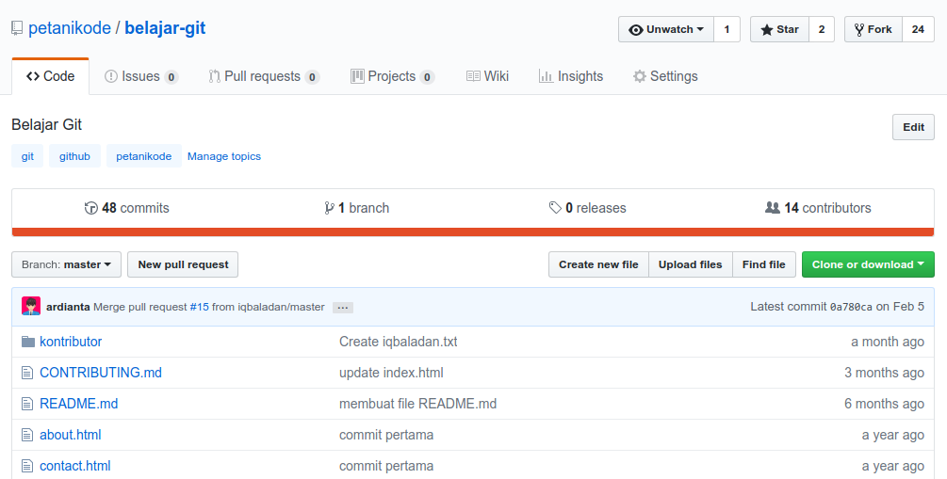Click the Find file button
Image resolution: width=947 pixels, height=479 pixels.
click(x=764, y=264)
